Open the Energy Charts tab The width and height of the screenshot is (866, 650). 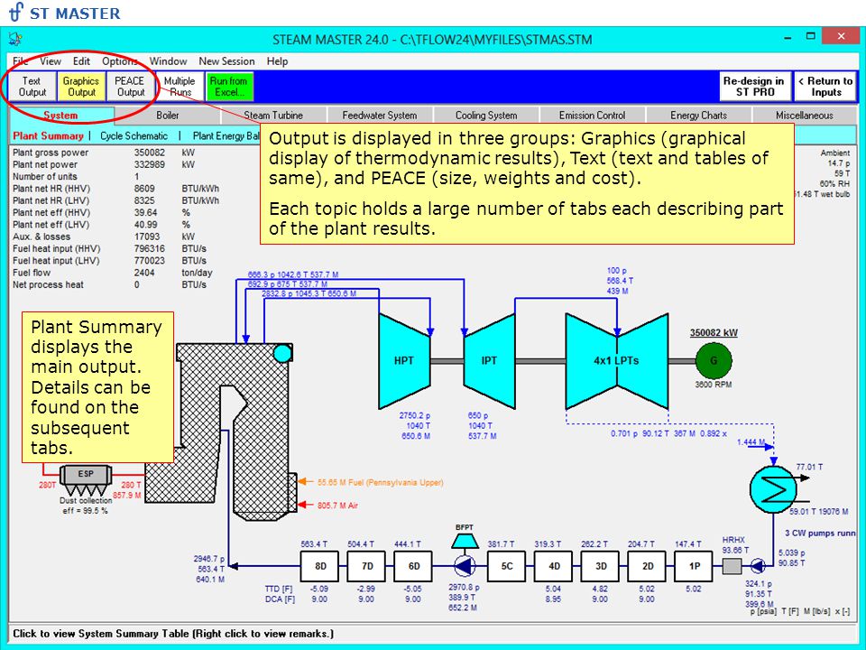point(698,116)
